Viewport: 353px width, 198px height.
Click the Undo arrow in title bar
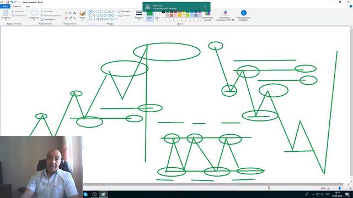[x=12, y=2]
